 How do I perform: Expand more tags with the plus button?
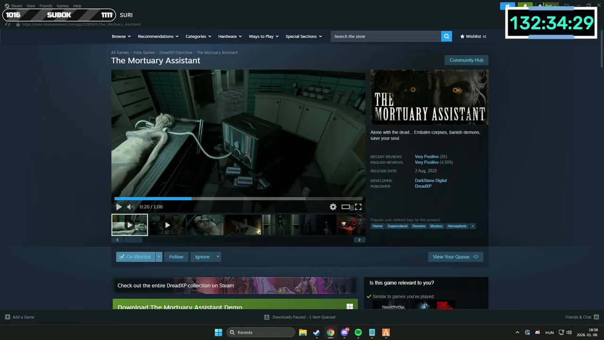[x=473, y=226]
